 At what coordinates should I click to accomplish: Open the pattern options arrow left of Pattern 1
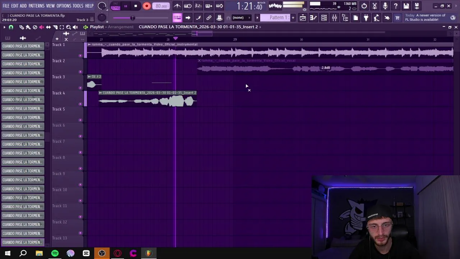pos(257,18)
